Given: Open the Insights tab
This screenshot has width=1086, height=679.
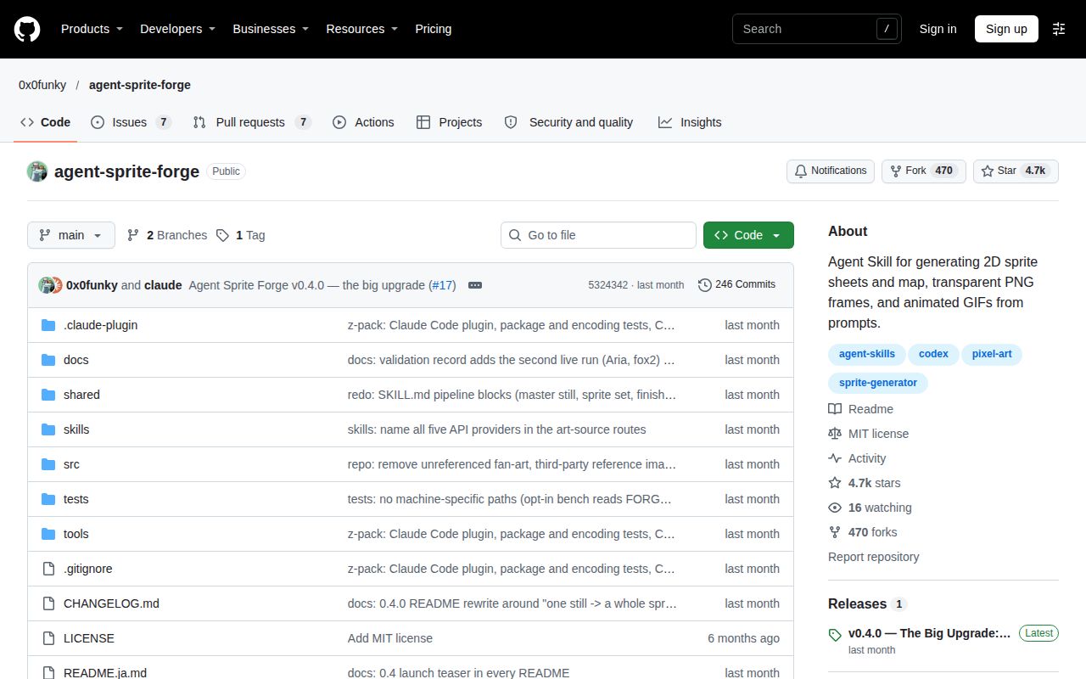Looking at the screenshot, I should 690,122.
